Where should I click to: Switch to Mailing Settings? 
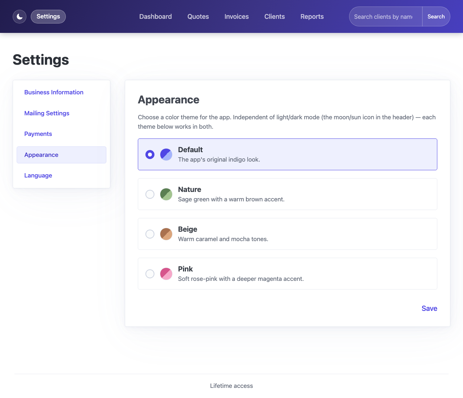coord(61,113)
